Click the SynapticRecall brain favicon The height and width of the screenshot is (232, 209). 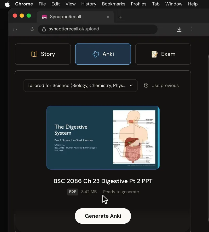[44, 17]
